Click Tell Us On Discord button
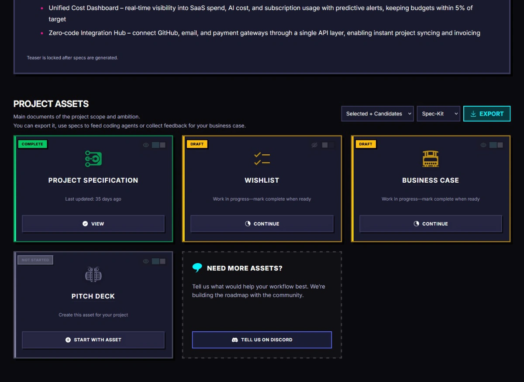This screenshot has height=382, width=524. [262, 340]
